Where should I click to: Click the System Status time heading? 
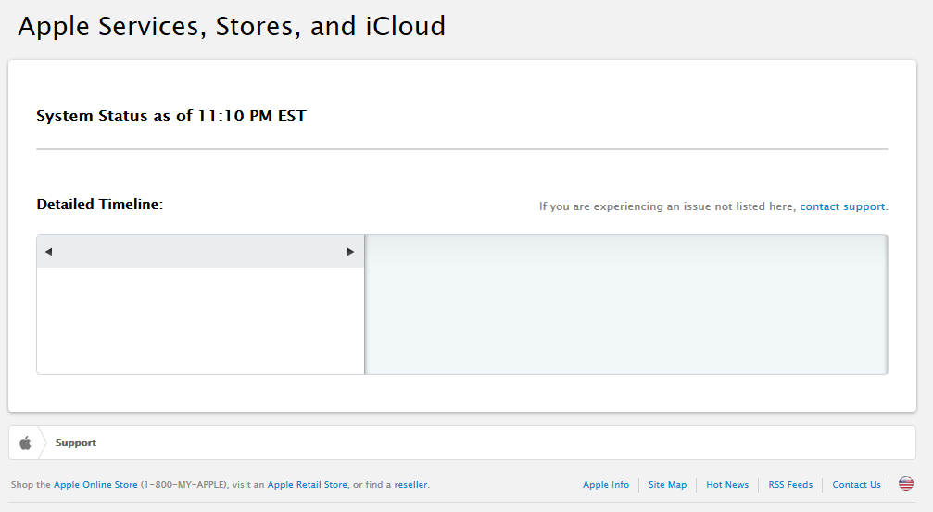170,117
